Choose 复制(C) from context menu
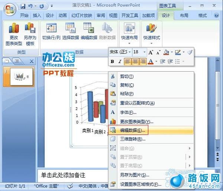 [151, 85]
